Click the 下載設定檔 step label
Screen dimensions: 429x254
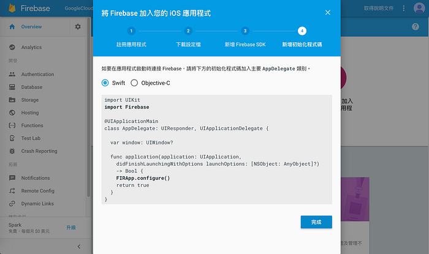tap(188, 45)
